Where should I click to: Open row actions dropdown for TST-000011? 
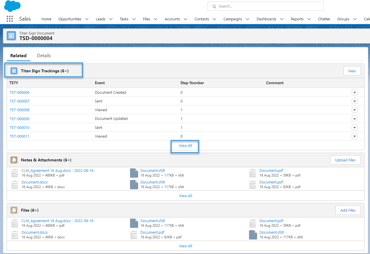coord(354,136)
